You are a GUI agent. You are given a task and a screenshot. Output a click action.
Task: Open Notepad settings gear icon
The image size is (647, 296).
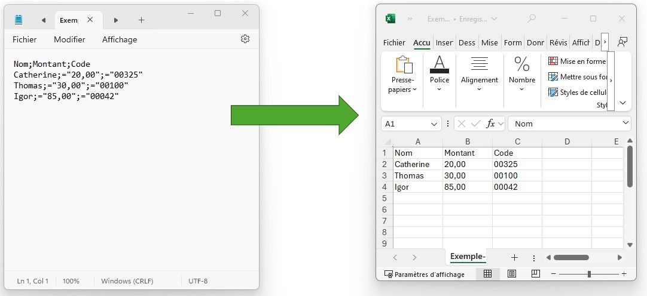245,39
